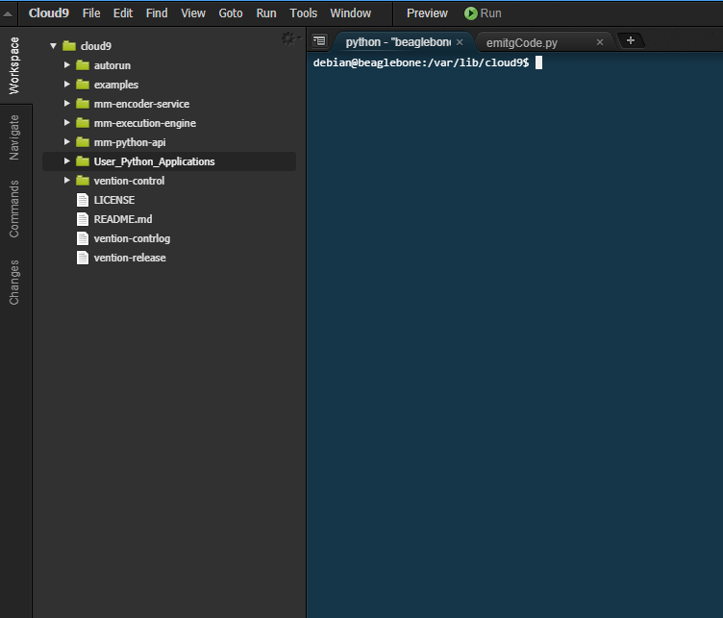Select the mm-encoder-service label
The width and height of the screenshot is (723, 618).
(141, 104)
